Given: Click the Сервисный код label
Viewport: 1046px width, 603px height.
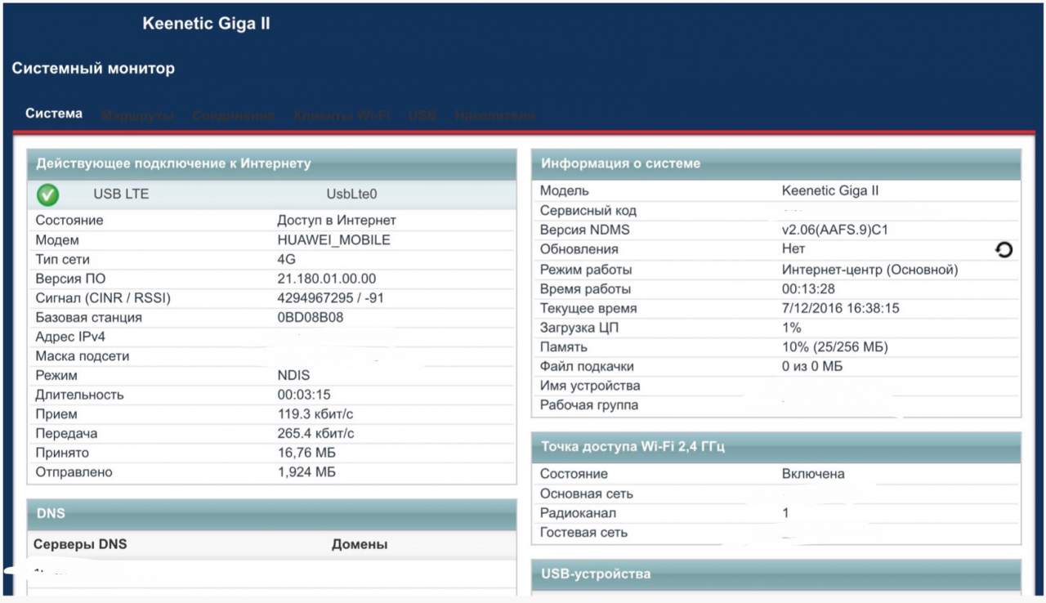Looking at the screenshot, I should click(588, 211).
